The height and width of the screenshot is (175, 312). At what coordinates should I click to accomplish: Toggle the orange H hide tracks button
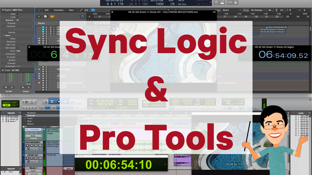[x=52, y=17]
